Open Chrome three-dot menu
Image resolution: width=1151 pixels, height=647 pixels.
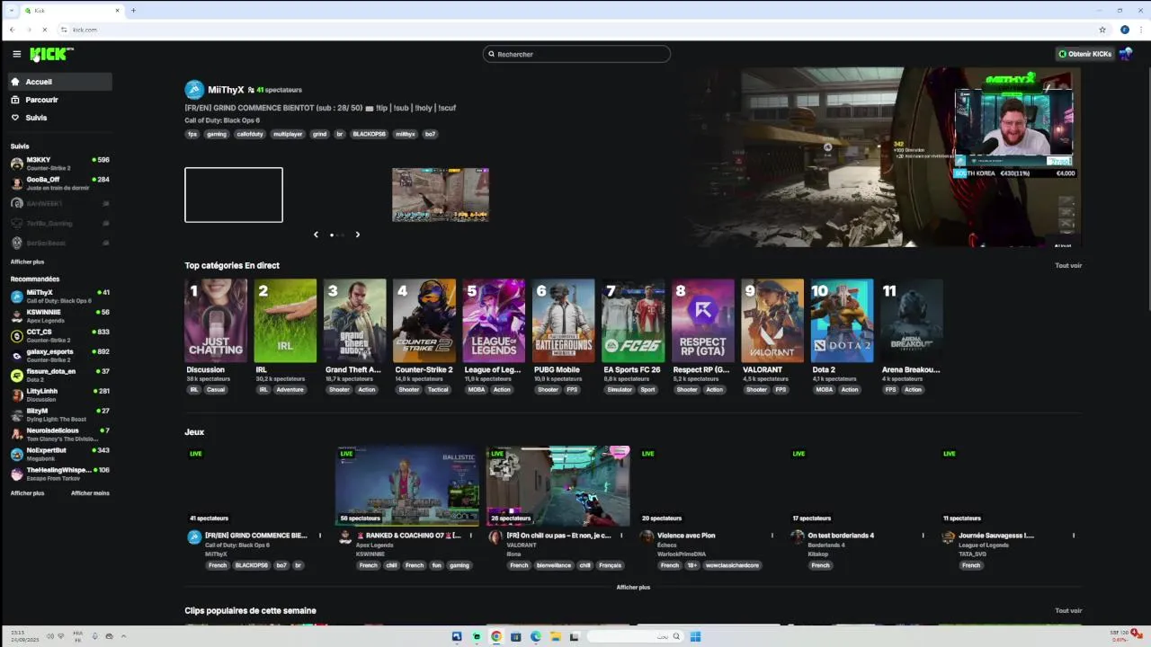click(1140, 30)
